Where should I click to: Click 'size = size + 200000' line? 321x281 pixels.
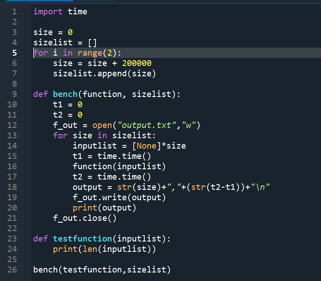pos(102,63)
